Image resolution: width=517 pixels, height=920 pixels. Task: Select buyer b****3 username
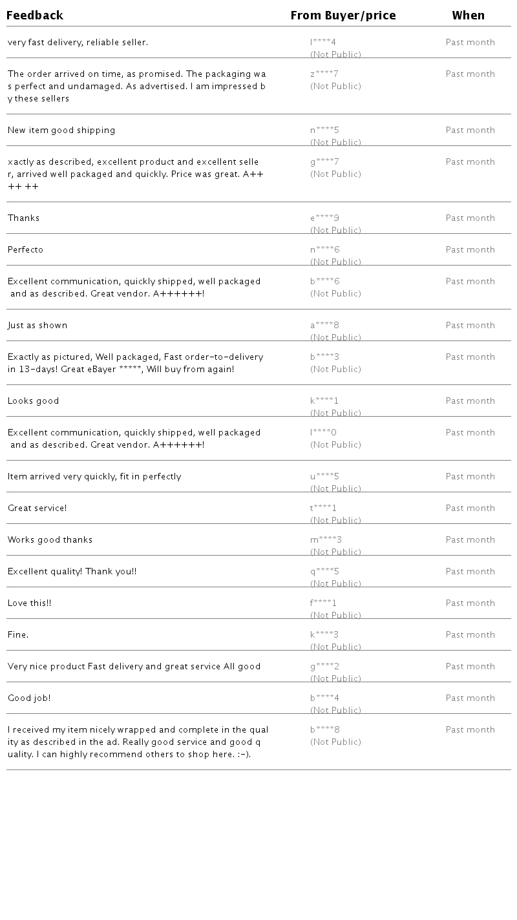point(324,357)
